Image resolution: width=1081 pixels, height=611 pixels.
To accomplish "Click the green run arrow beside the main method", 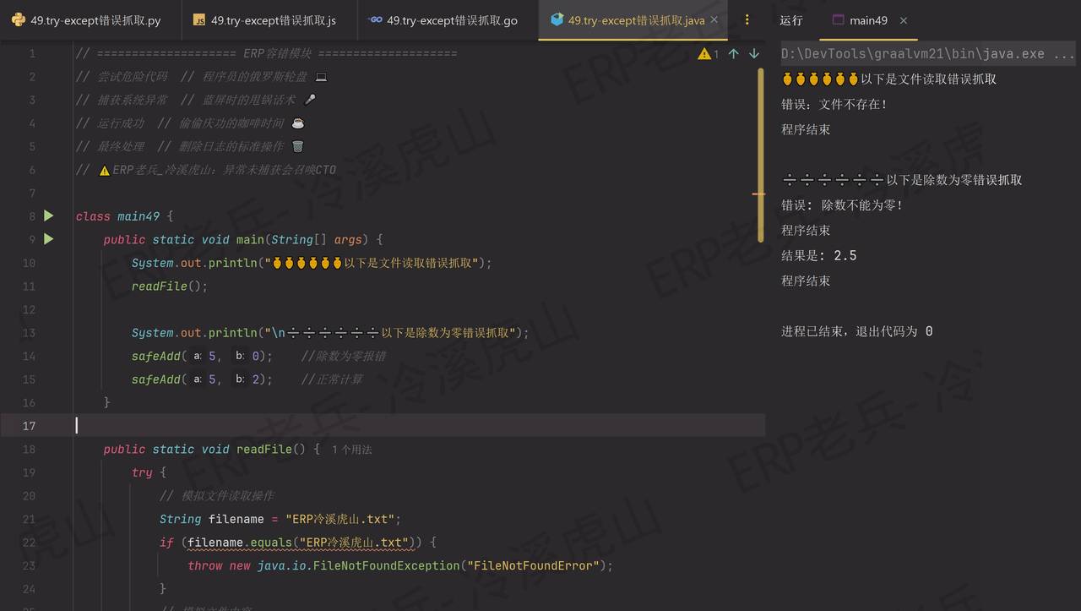I will click(48, 239).
